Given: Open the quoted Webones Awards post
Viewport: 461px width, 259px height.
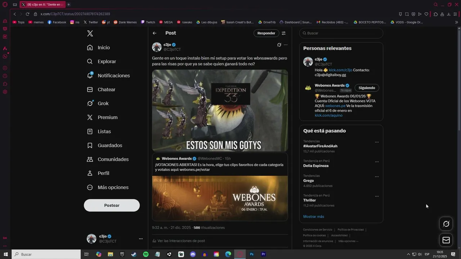Looking at the screenshot, I should (220, 187).
